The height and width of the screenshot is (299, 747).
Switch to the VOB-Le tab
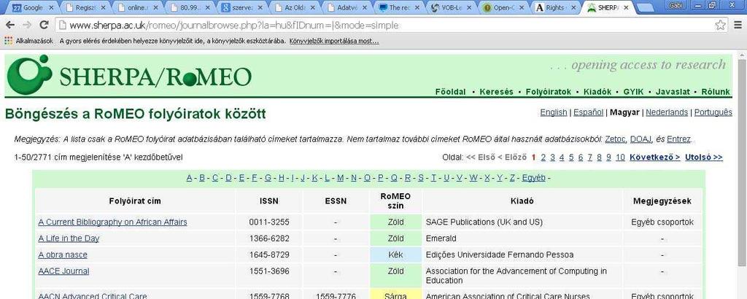[x=452, y=7]
